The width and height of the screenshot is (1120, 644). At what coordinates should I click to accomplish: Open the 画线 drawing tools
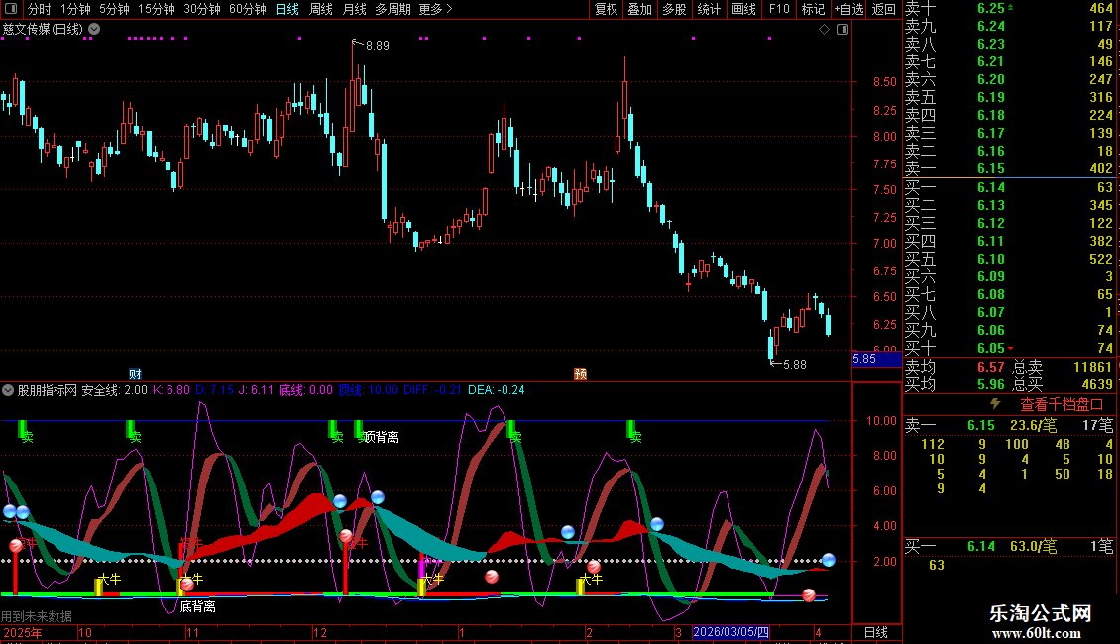tap(743, 9)
